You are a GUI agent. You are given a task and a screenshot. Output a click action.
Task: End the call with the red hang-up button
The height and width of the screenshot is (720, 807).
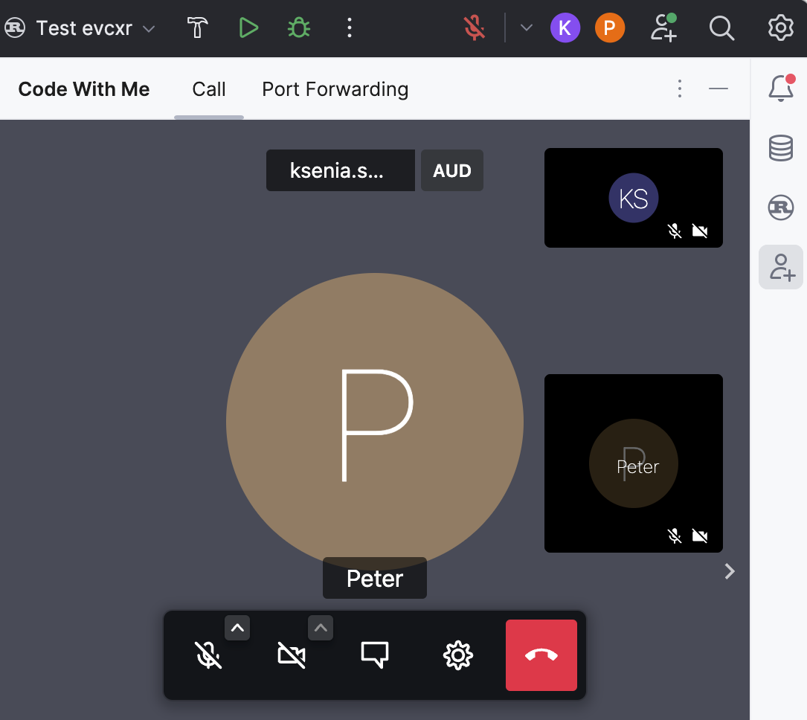541,655
